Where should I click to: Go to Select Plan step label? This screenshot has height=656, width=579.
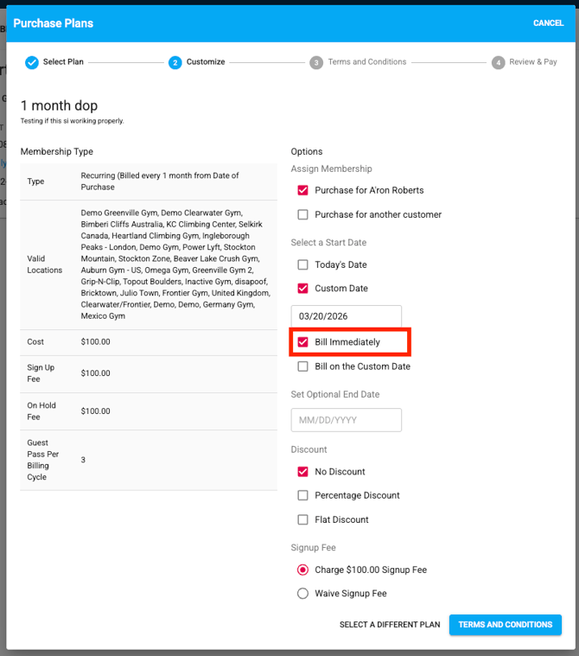[x=63, y=62]
